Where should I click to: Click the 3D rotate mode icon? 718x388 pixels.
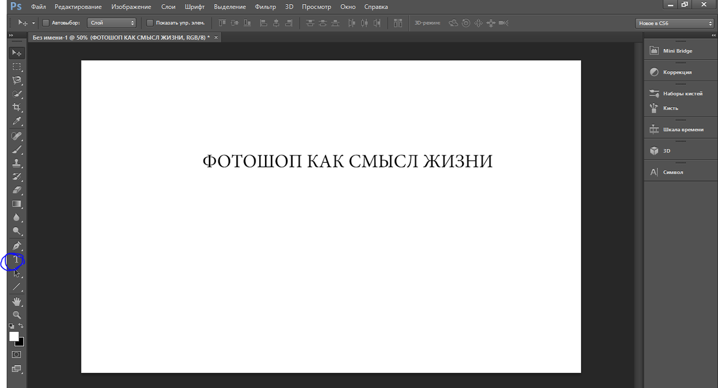coord(453,23)
